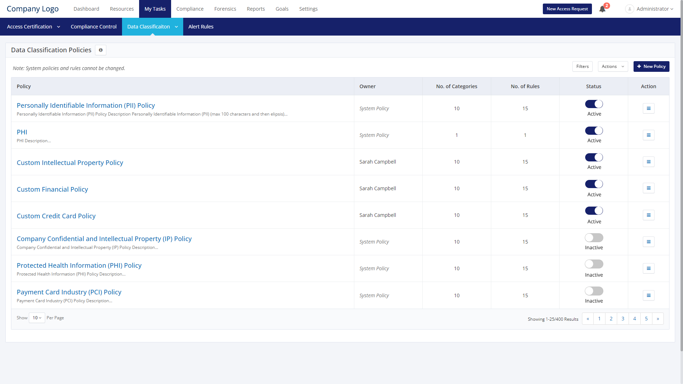This screenshot has width=683, height=384.
Task: Open action menu for PII Policy row
Action: [648, 108]
